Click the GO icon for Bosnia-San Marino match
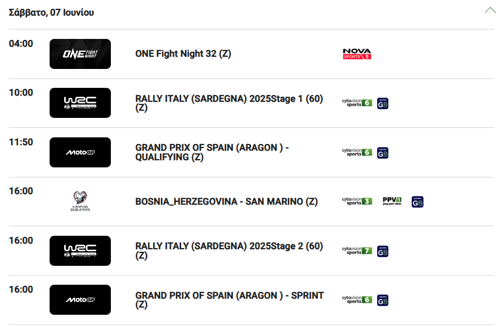Viewport: 502px width, 327px height. tap(417, 202)
